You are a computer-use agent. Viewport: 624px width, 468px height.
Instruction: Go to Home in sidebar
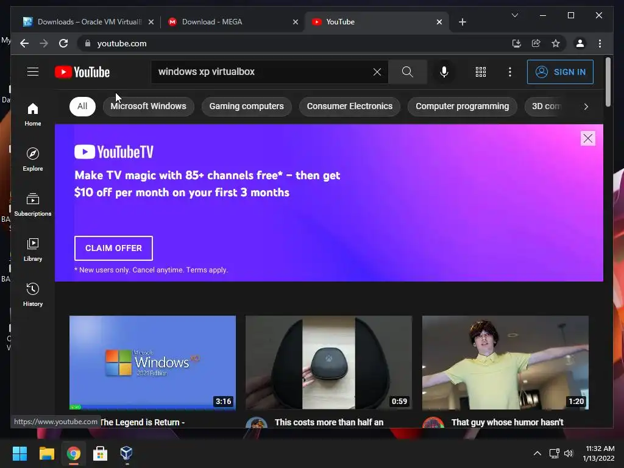pyautogui.click(x=33, y=115)
